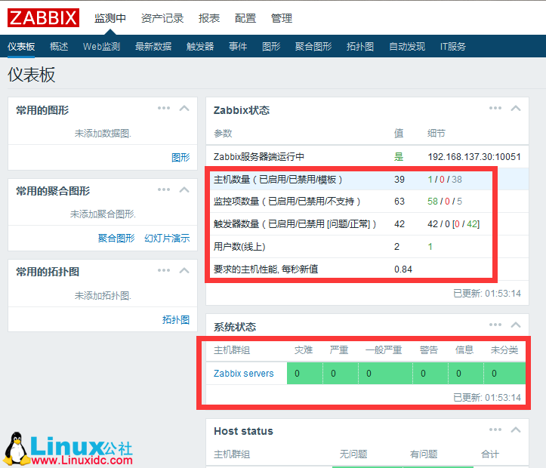
Task: Open options menu for 系统状态 widget
Action: coord(495,325)
